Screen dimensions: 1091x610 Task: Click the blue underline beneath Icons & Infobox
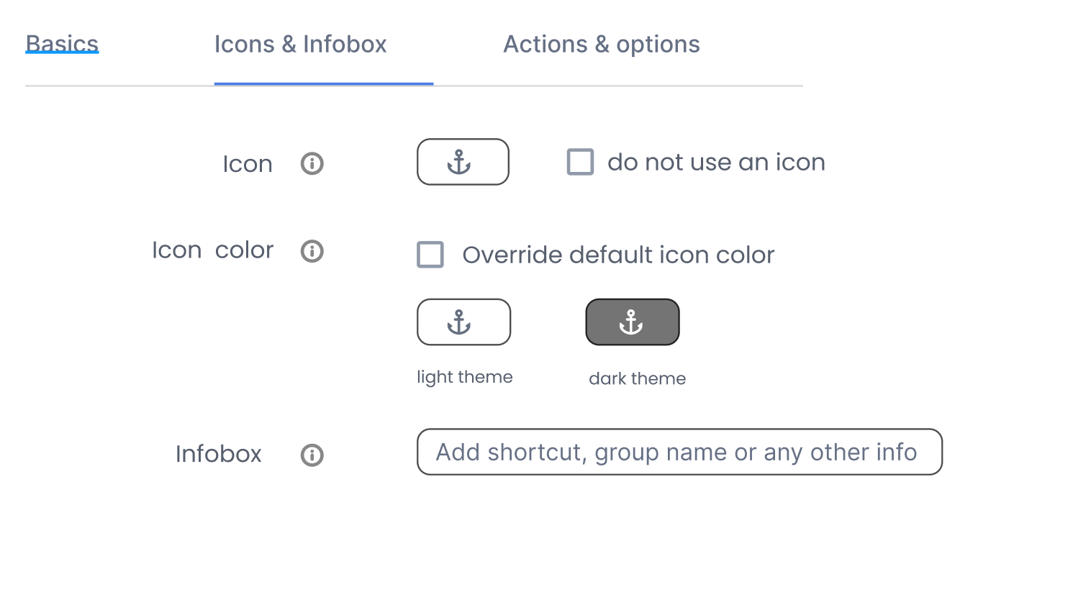[x=323, y=84]
